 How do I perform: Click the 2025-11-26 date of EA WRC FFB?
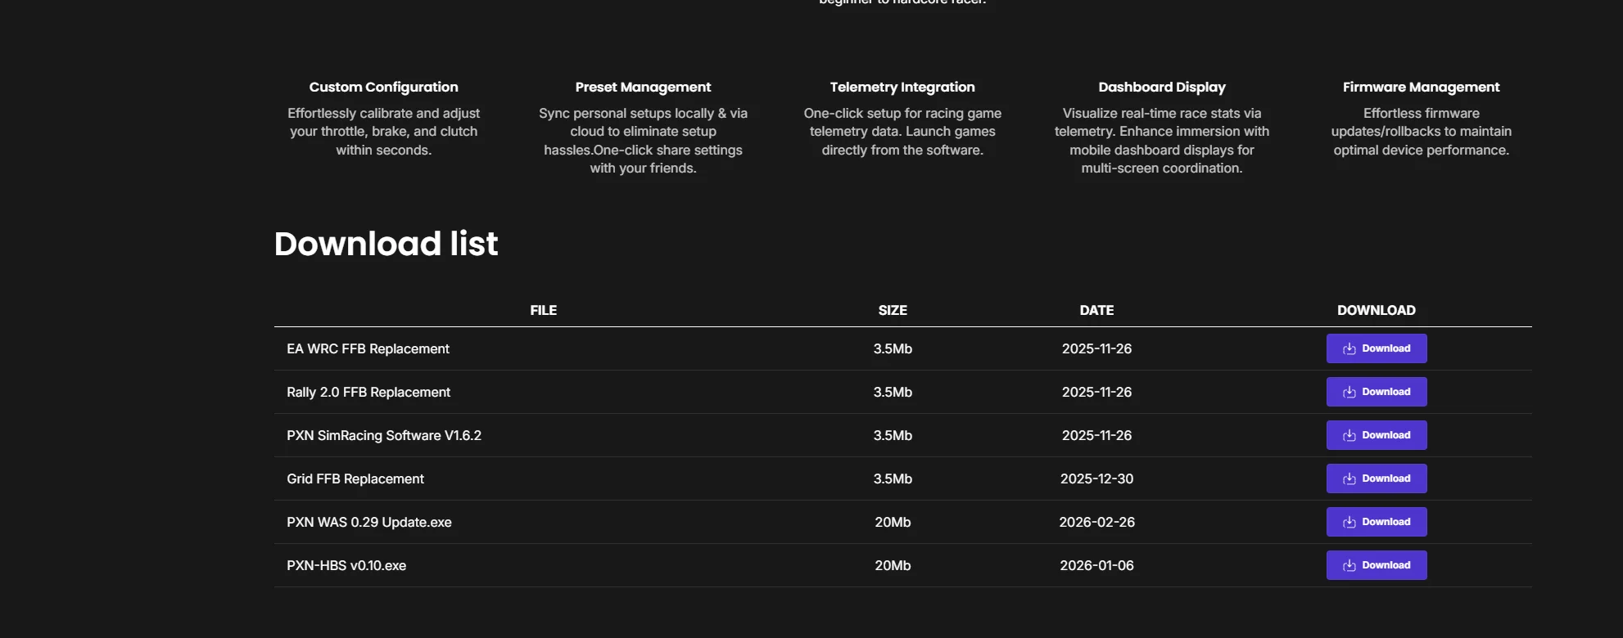[x=1096, y=348]
